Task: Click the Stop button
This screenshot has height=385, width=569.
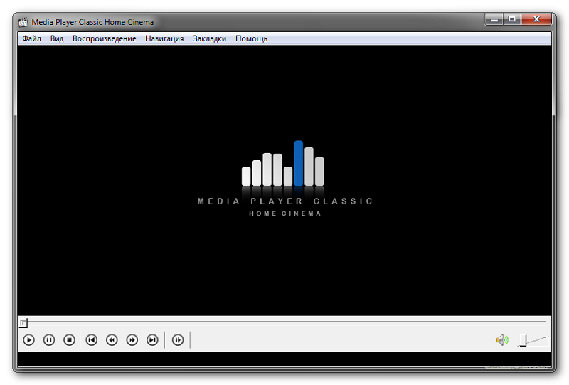Action: [69, 340]
